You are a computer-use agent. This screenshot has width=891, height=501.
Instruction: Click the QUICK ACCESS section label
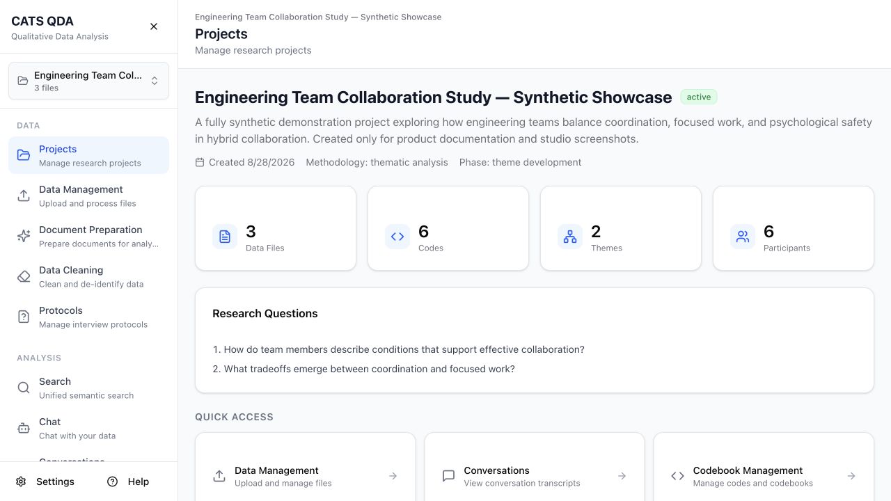pyautogui.click(x=234, y=417)
